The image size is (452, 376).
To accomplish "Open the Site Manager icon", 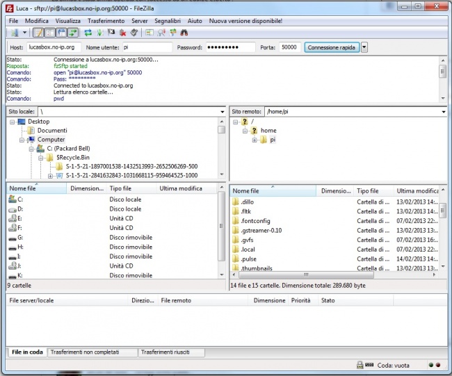I will (15, 33).
